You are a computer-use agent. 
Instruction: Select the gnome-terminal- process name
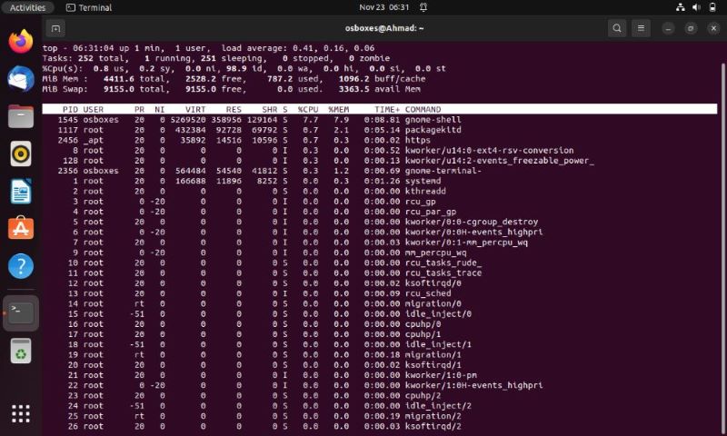point(443,171)
